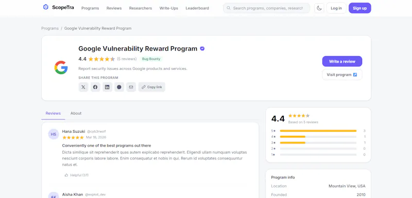Focus the search programs input field
This screenshot has height=198, width=412.
pos(266,8)
